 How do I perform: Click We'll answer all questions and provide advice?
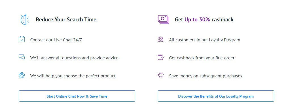[x=74, y=58]
